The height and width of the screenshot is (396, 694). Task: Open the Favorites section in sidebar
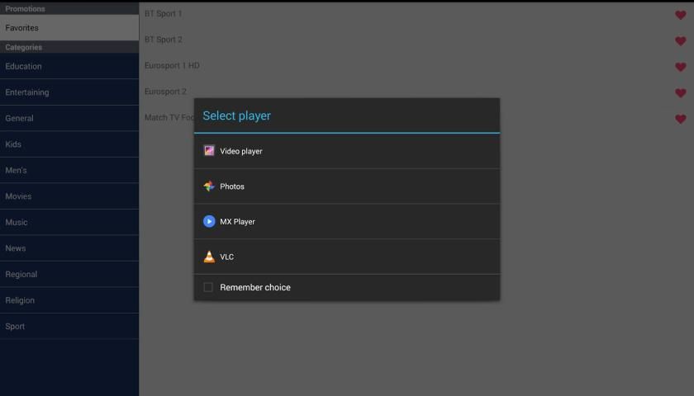[x=69, y=28]
